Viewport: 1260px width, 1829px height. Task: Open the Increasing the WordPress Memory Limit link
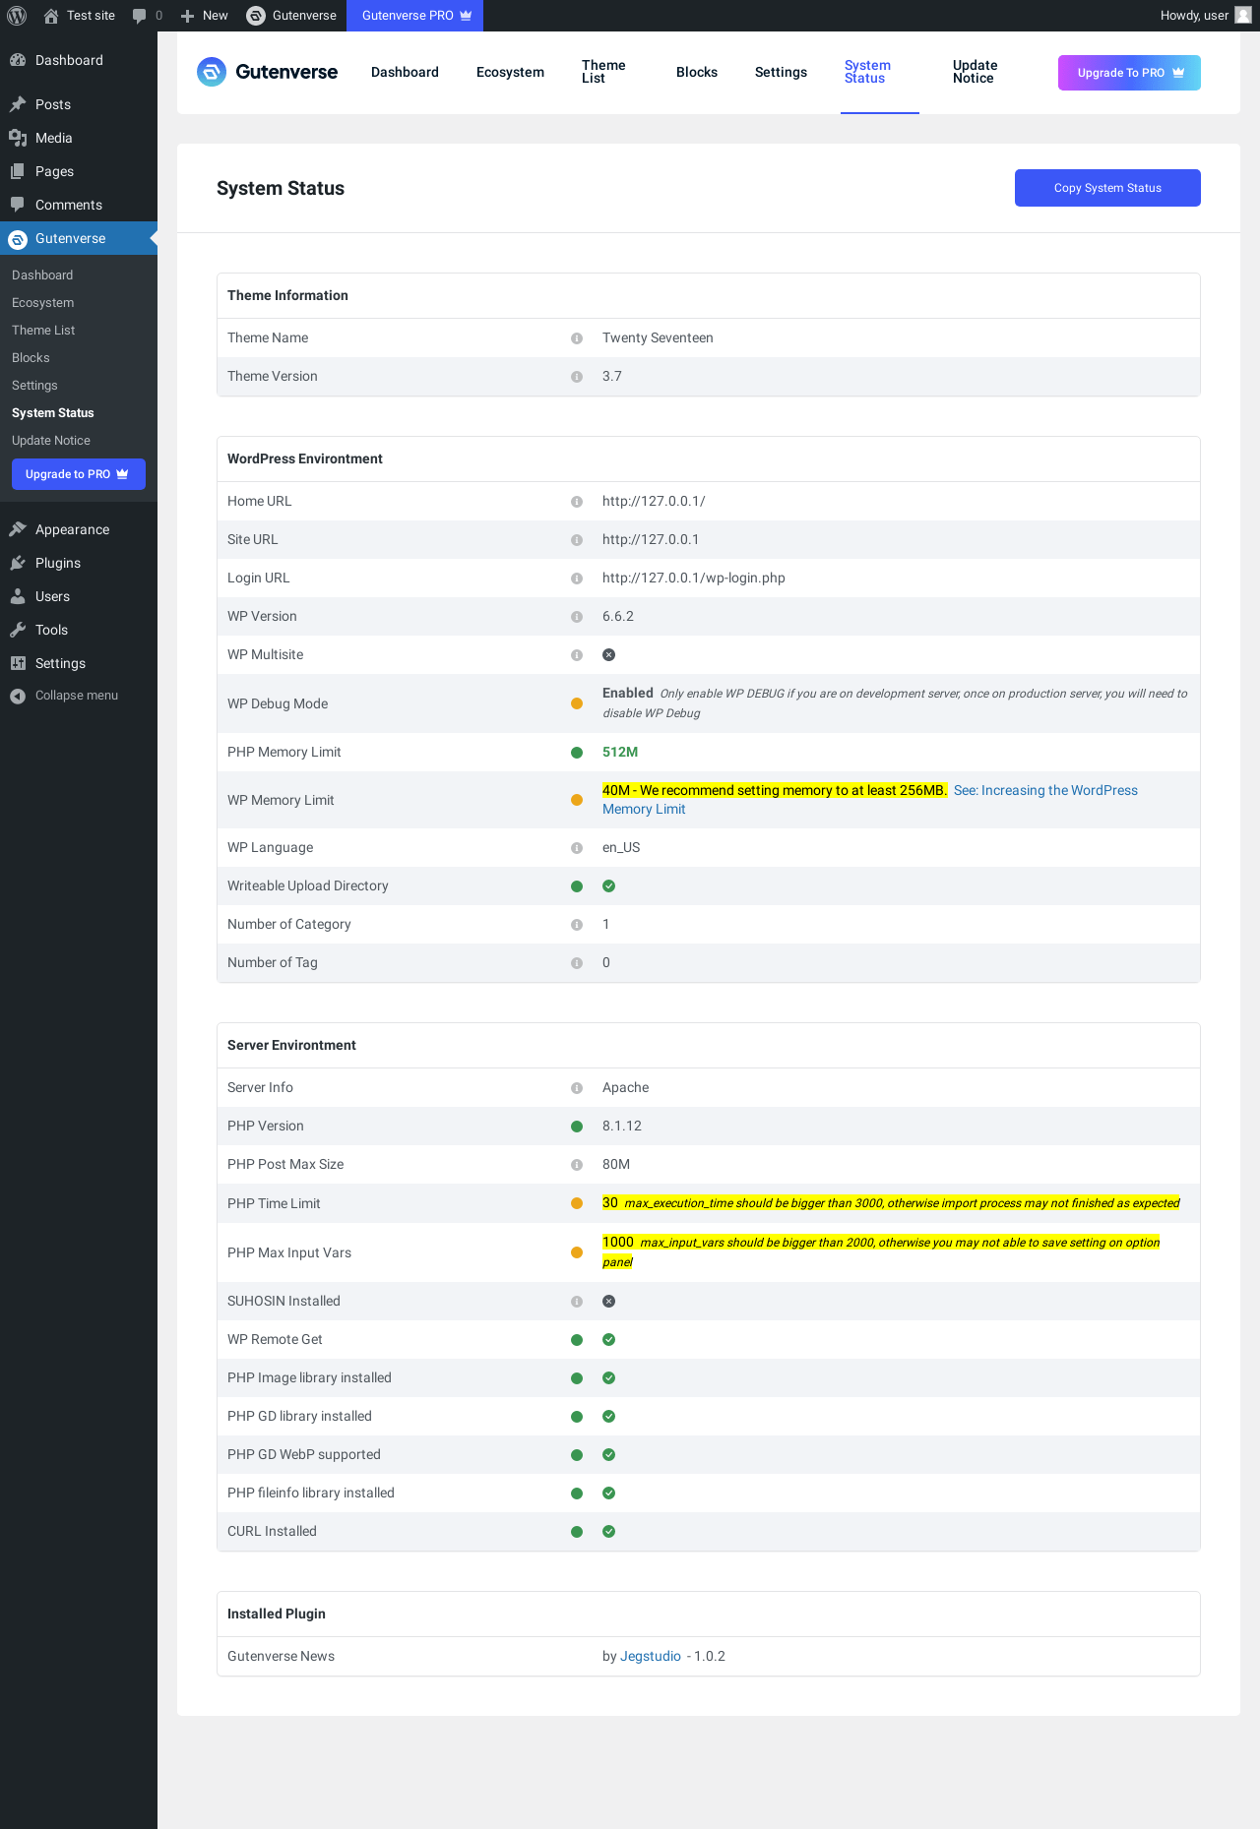pyautogui.click(x=1044, y=791)
